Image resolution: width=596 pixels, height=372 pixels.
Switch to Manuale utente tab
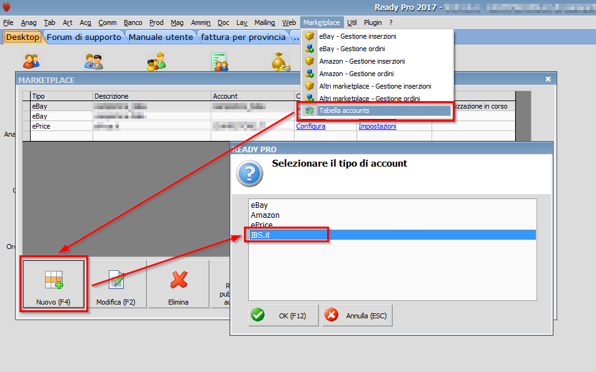[x=161, y=37]
